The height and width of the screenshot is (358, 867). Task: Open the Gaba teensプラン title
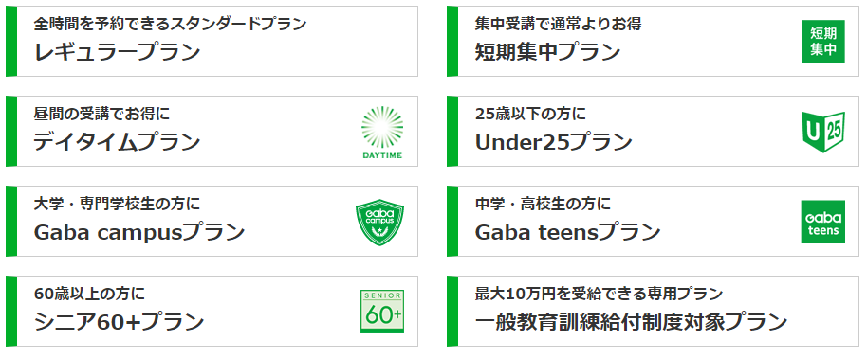pos(568,233)
